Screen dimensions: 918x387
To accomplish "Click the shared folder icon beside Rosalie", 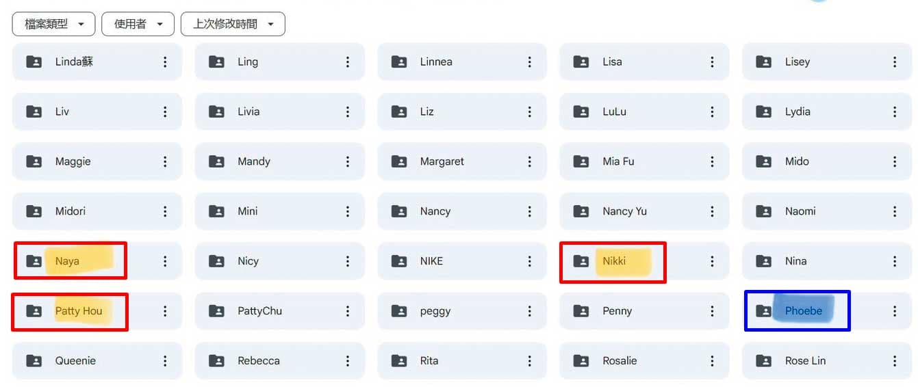I will [x=581, y=361].
